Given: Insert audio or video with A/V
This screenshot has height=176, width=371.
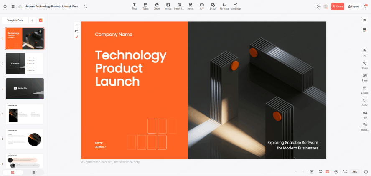Looking at the screenshot, I should [x=202, y=6].
